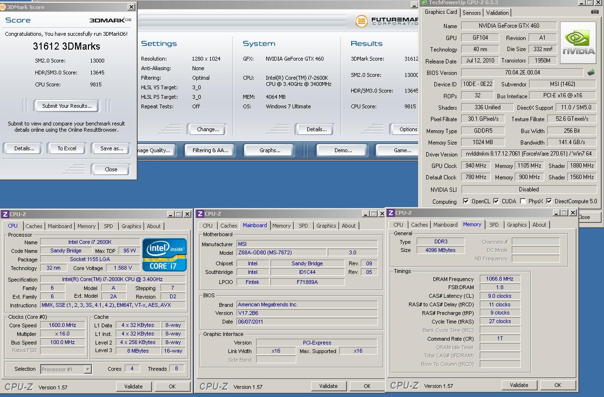Enable the PhysX checkbox in GPU-Z
Image resolution: width=604 pixels, height=397 pixels.
click(x=523, y=201)
